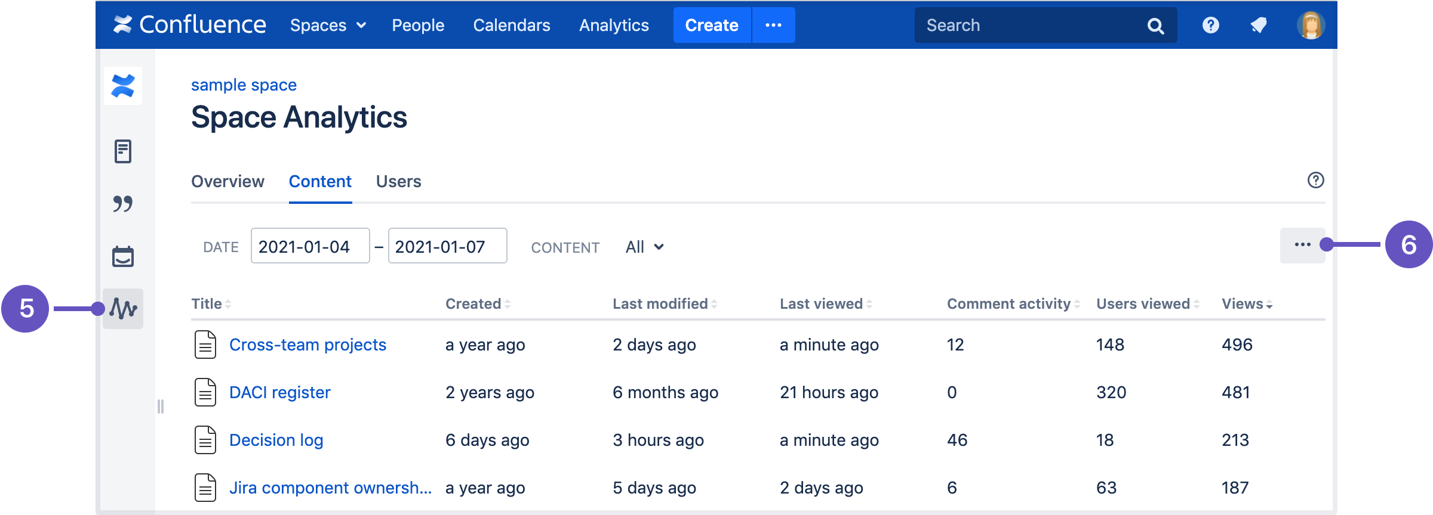Image resolution: width=1433 pixels, height=515 pixels.
Task: Select views value 213
Action: click(x=1235, y=440)
